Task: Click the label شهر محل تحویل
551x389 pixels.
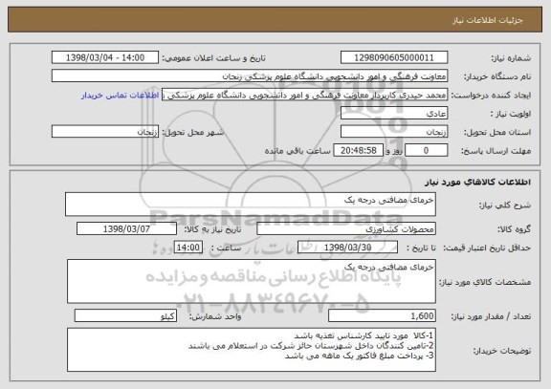Action: click(x=193, y=133)
